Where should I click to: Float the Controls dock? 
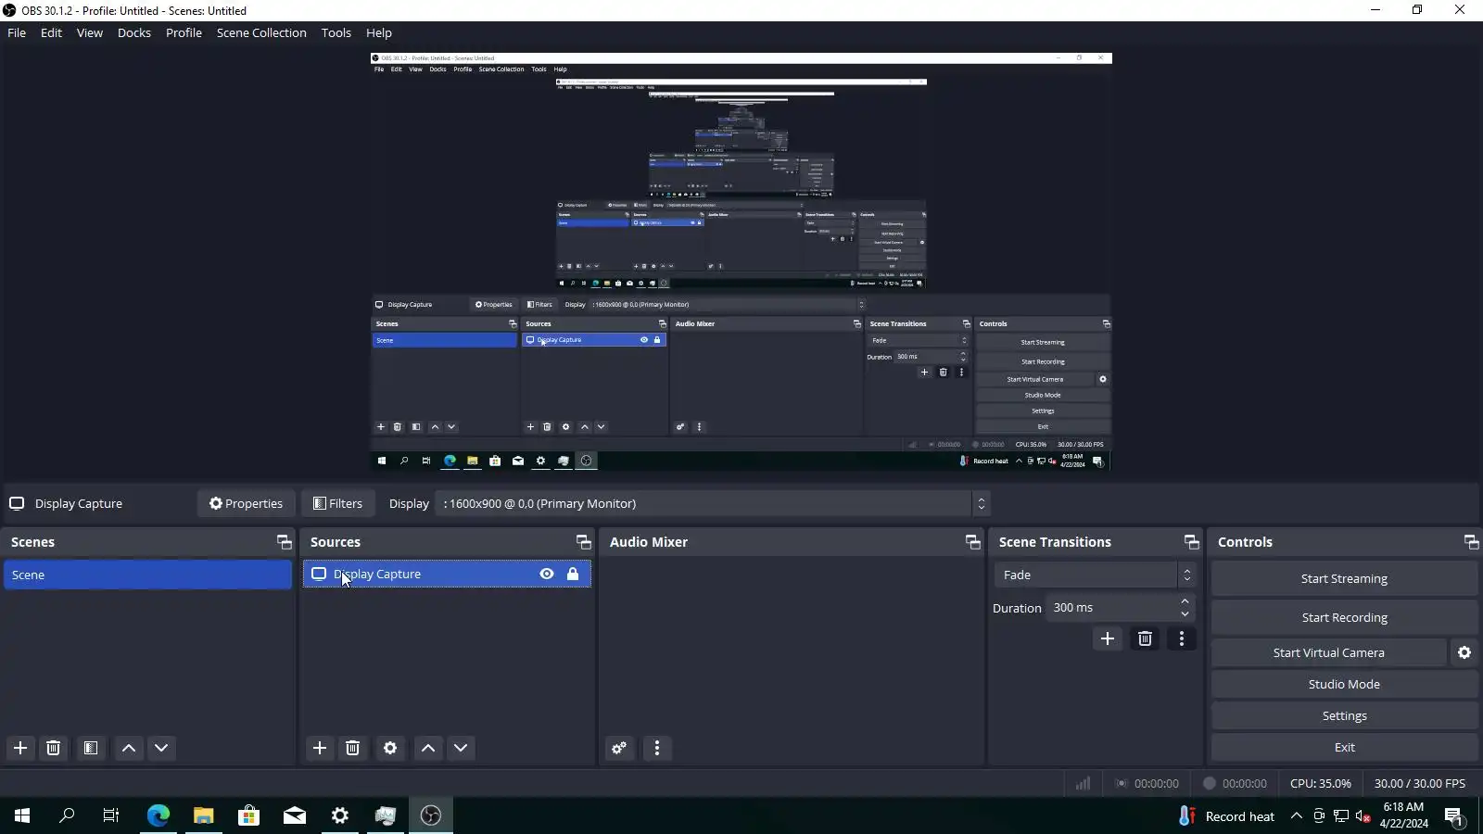(1471, 542)
